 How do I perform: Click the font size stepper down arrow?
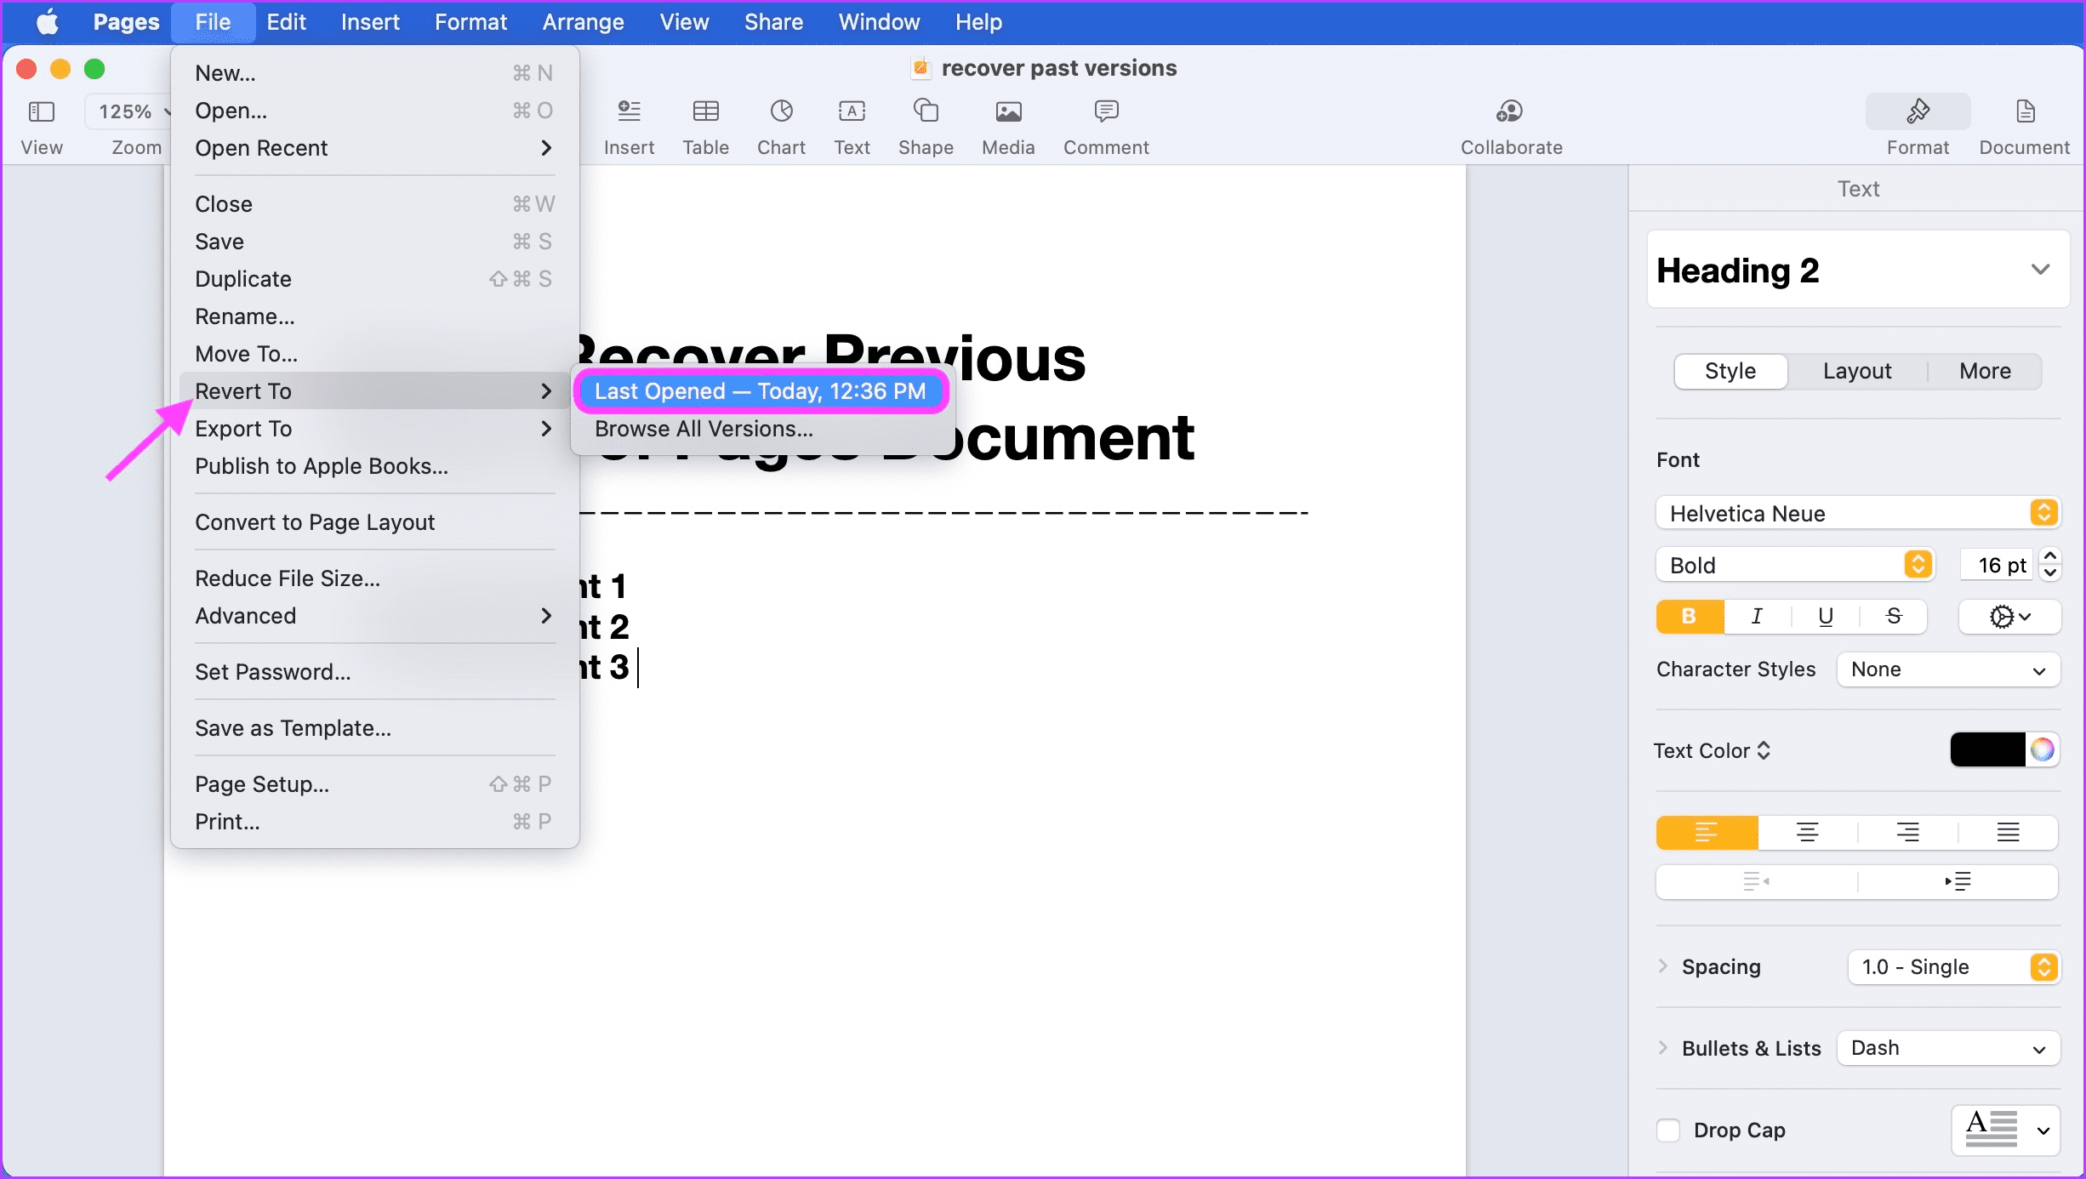pyautogui.click(x=2050, y=573)
